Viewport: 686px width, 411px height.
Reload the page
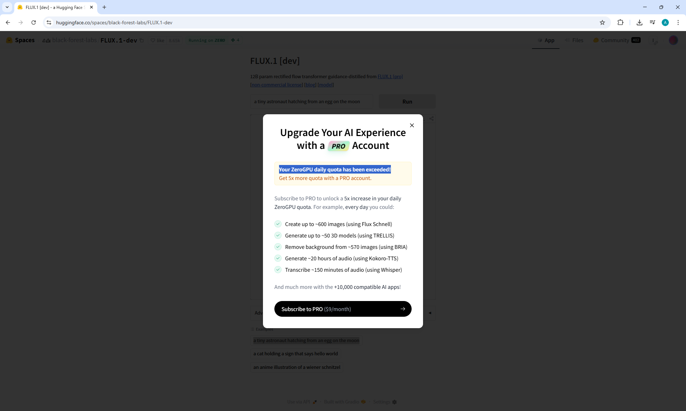[x=34, y=22]
